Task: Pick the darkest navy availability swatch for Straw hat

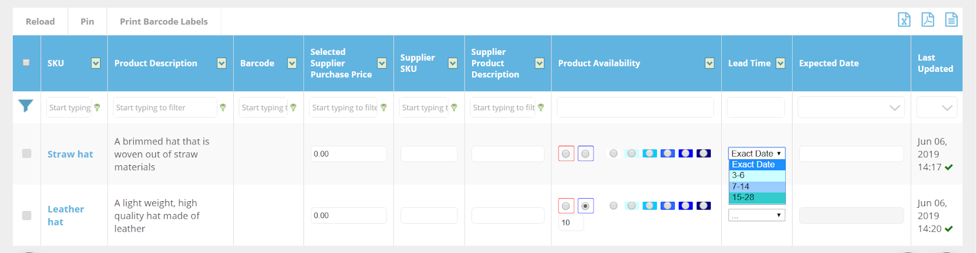Action: click(x=703, y=154)
